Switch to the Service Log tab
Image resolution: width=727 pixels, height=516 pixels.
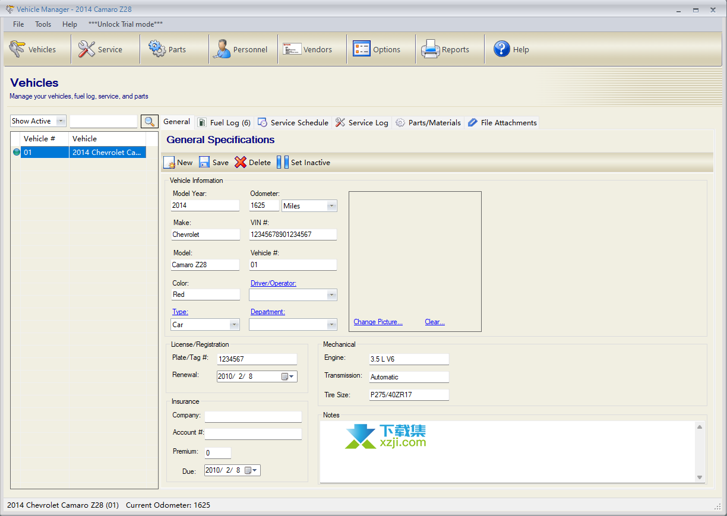(362, 122)
